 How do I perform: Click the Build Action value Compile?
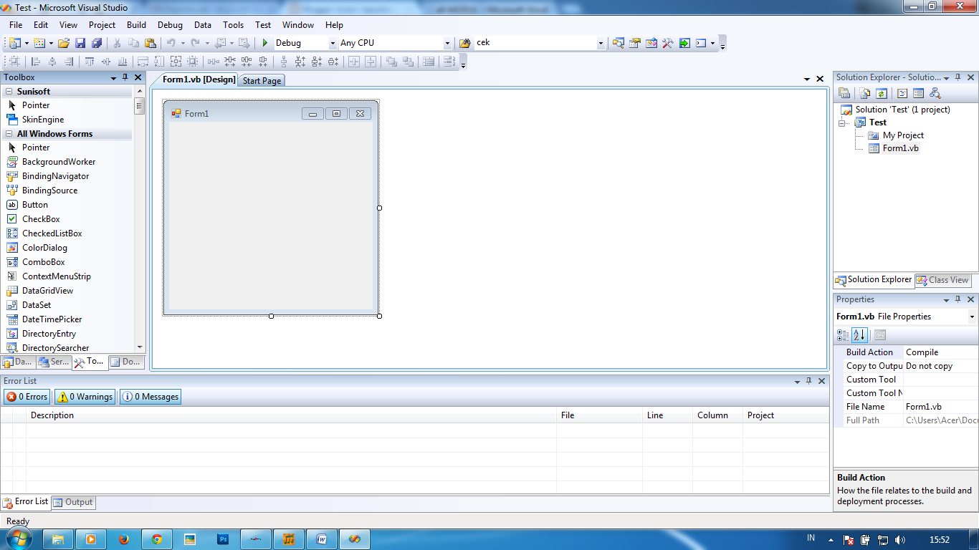[941, 352]
